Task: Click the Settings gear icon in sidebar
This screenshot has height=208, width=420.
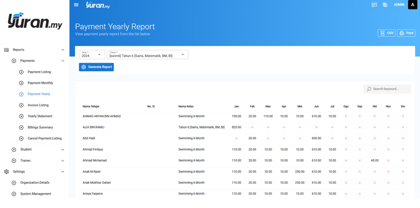Action: pos(6,172)
